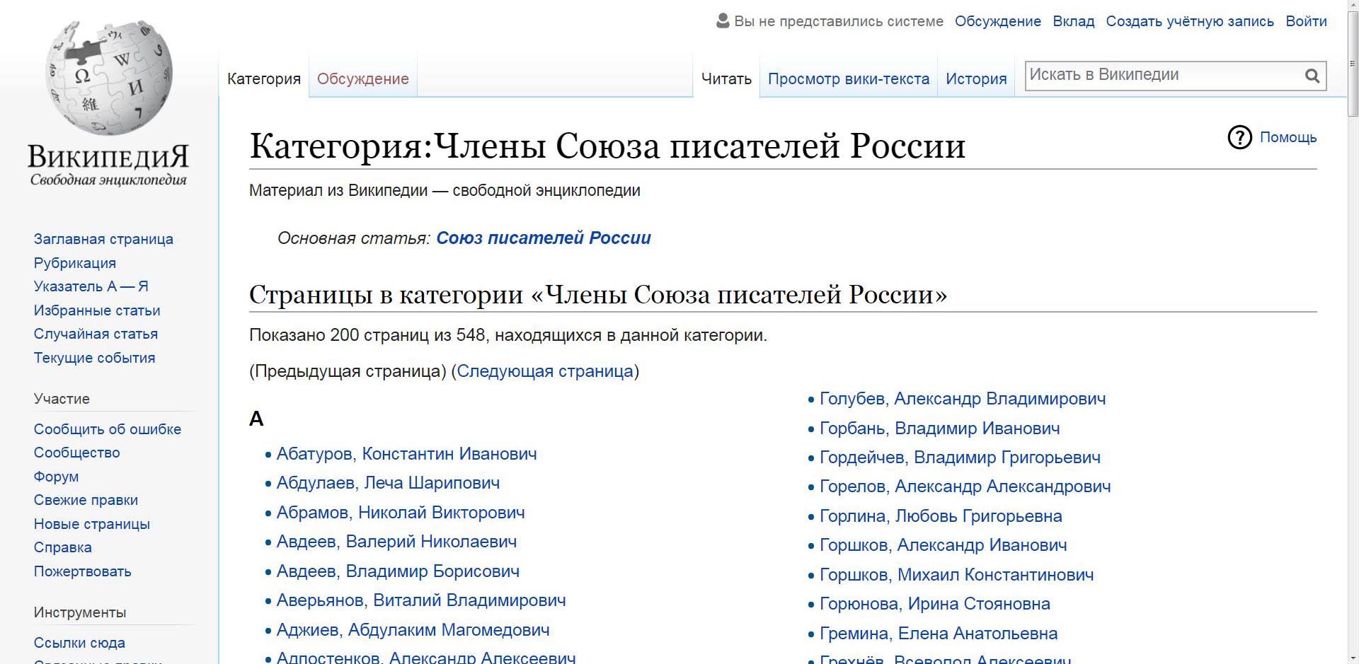Screen dimensions: 1359x664
Task: Open the История tab
Action: pos(976,78)
